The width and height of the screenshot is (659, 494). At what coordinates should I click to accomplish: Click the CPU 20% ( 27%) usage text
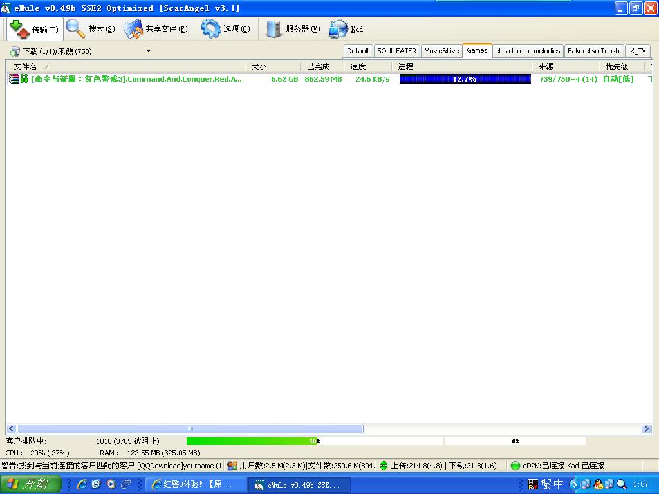click(37, 453)
